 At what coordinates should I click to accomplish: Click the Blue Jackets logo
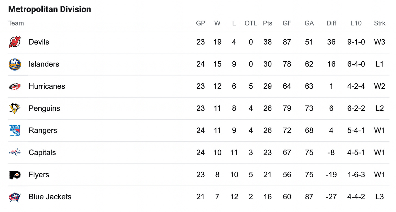click(15, 197)
